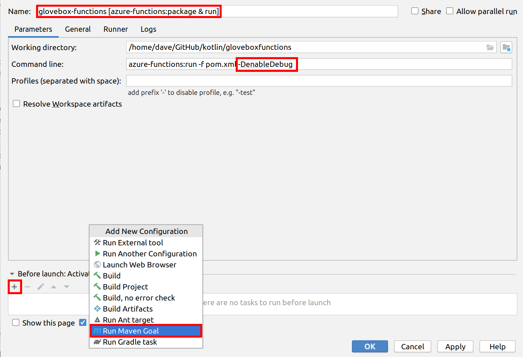Click the add before-launch task plus icon

[14, 287]
